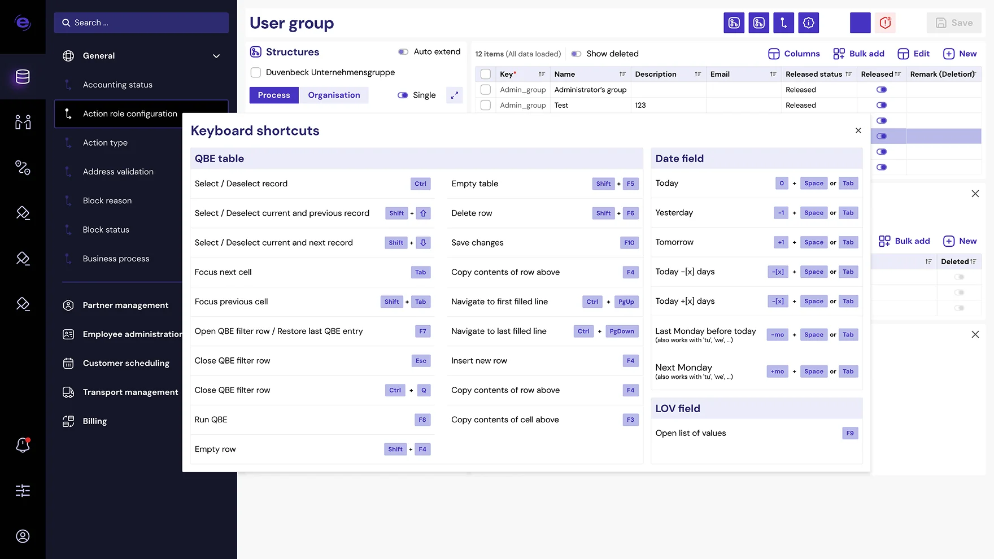The image size is (994, 559).
Task: Click New button next to Edit
Action: pyautogui.click(x=960, y=54)
